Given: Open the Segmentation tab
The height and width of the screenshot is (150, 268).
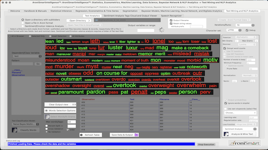Looking at the screenshot, I should (x=130, y=11).
